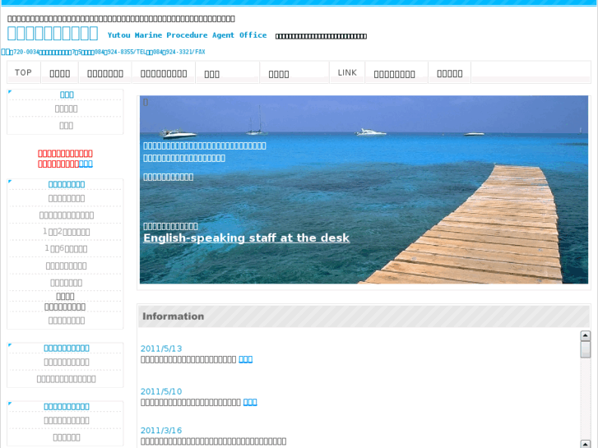Click the scroll-down arrow of the Information box

tap(586, 444)
